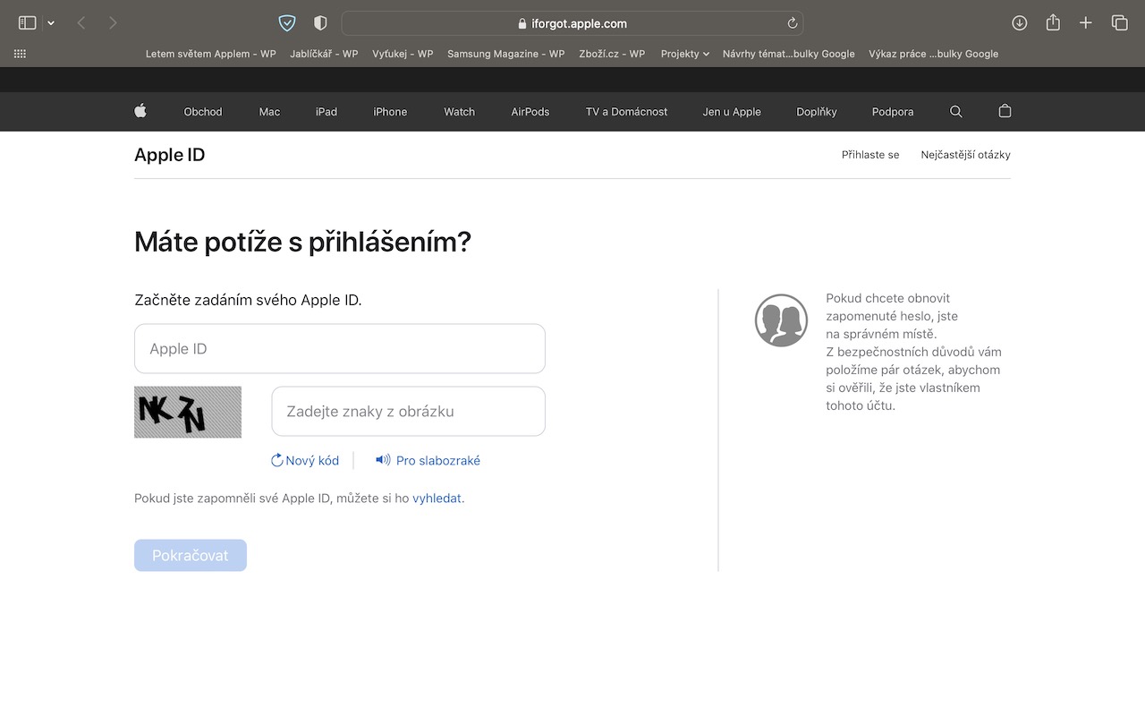Viewport: 1145px width, 716px height.
Task: Go to the Apple homepage logo
Action: pyautogui.click(x=140, y=111)
